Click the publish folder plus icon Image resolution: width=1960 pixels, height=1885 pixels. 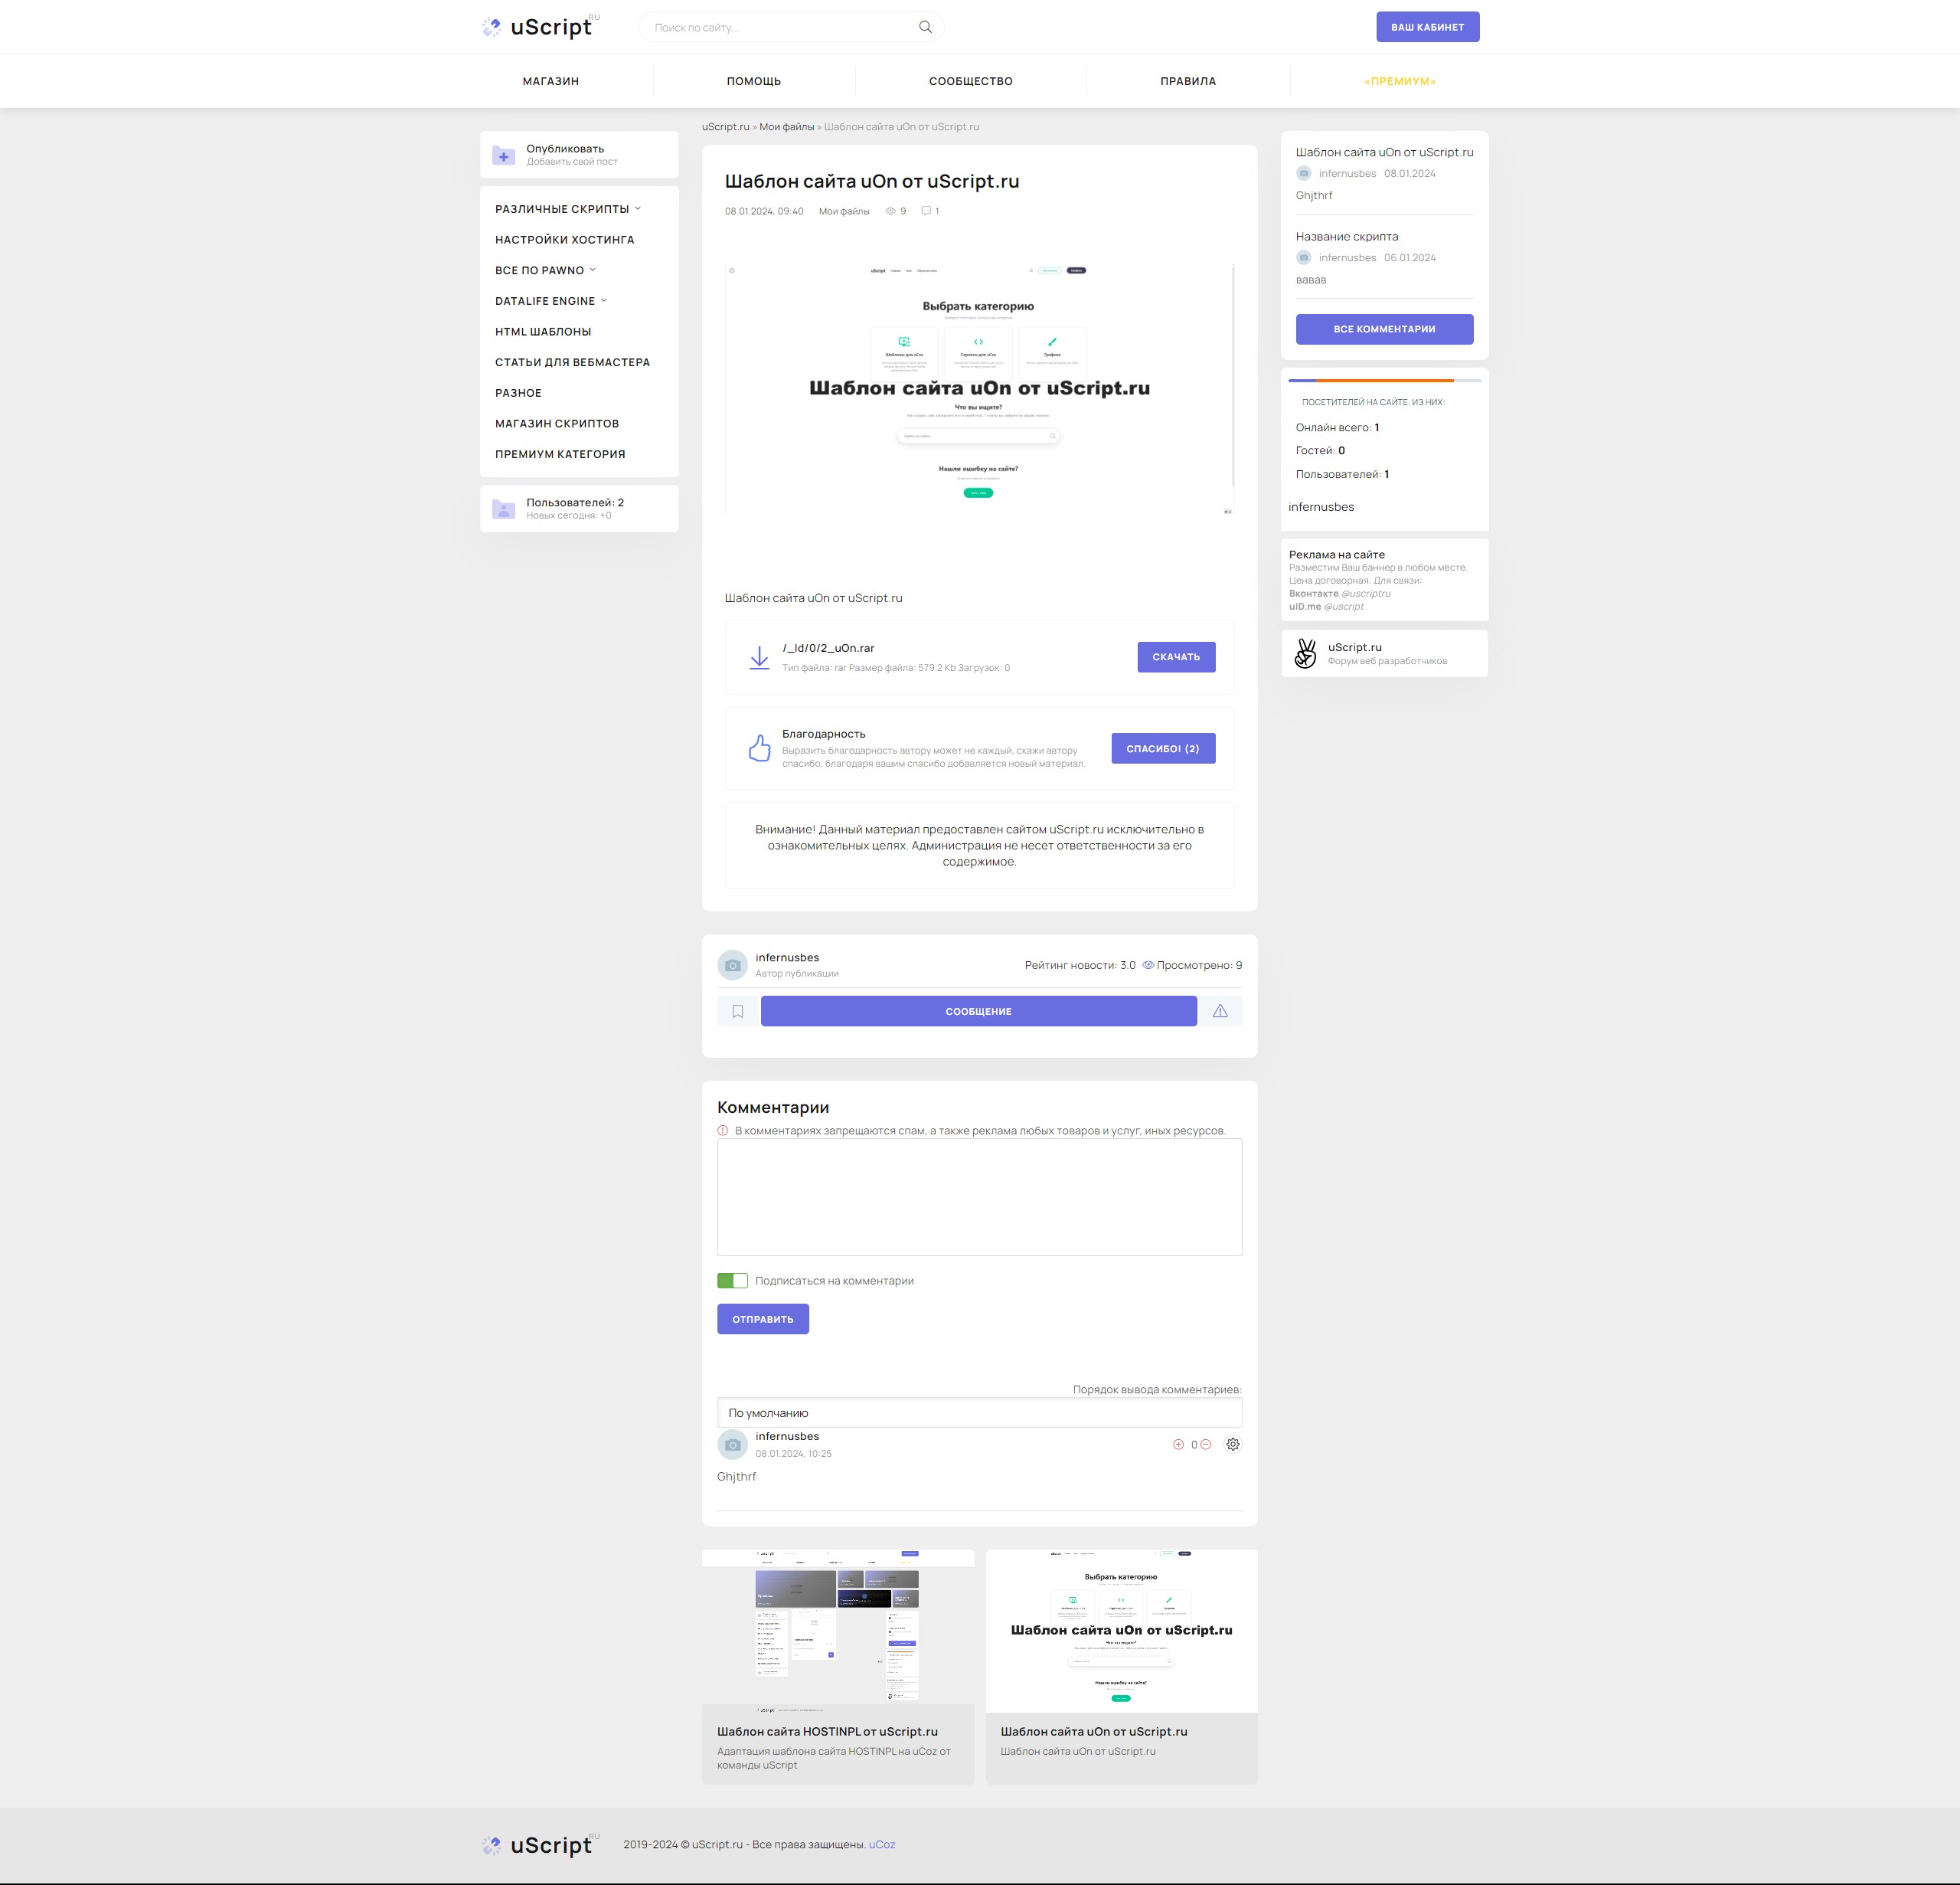click(x=504, y=155)
